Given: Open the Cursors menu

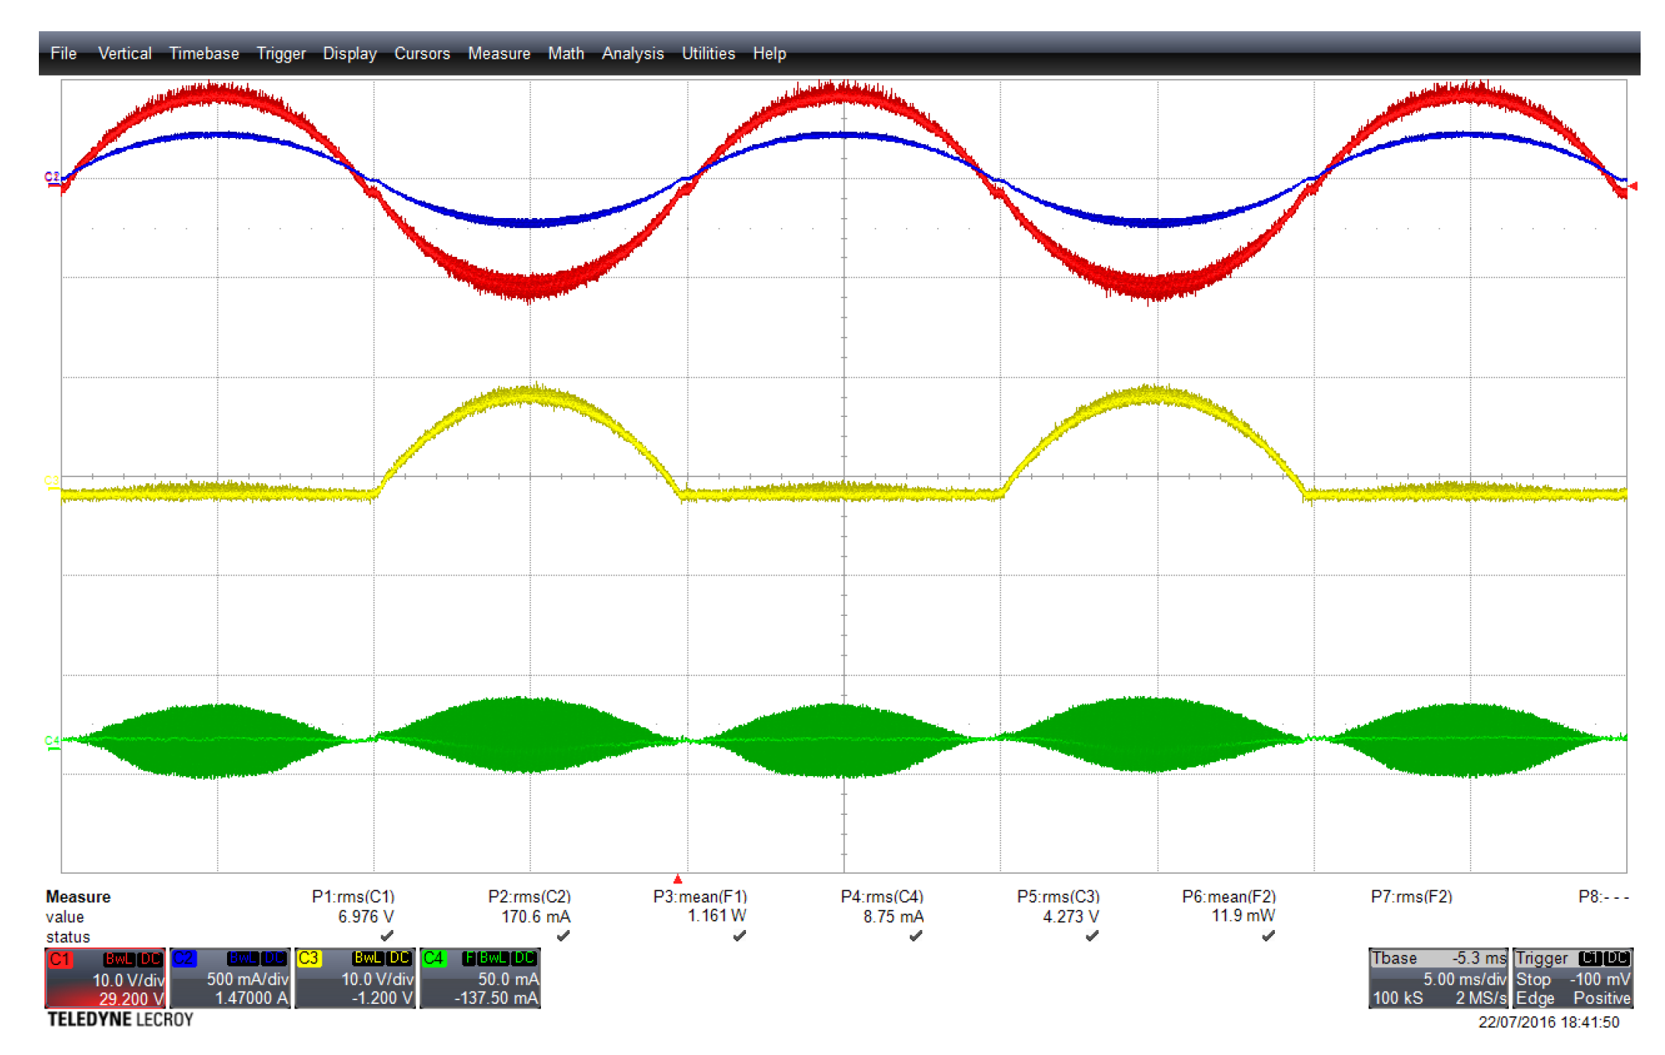Looking at the screenshot, I should 421,53.
